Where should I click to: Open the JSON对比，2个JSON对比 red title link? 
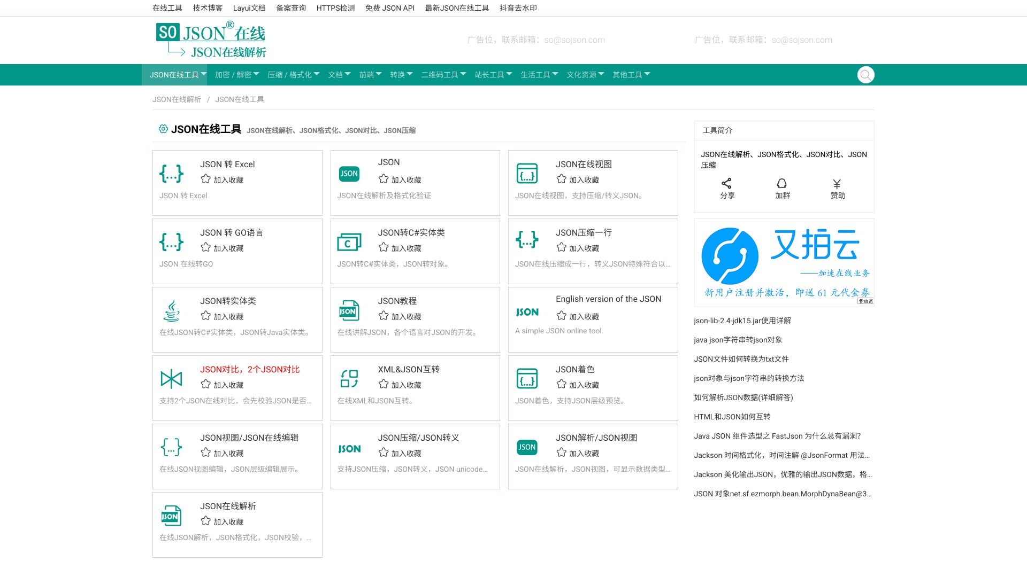[x=250, y=369]
